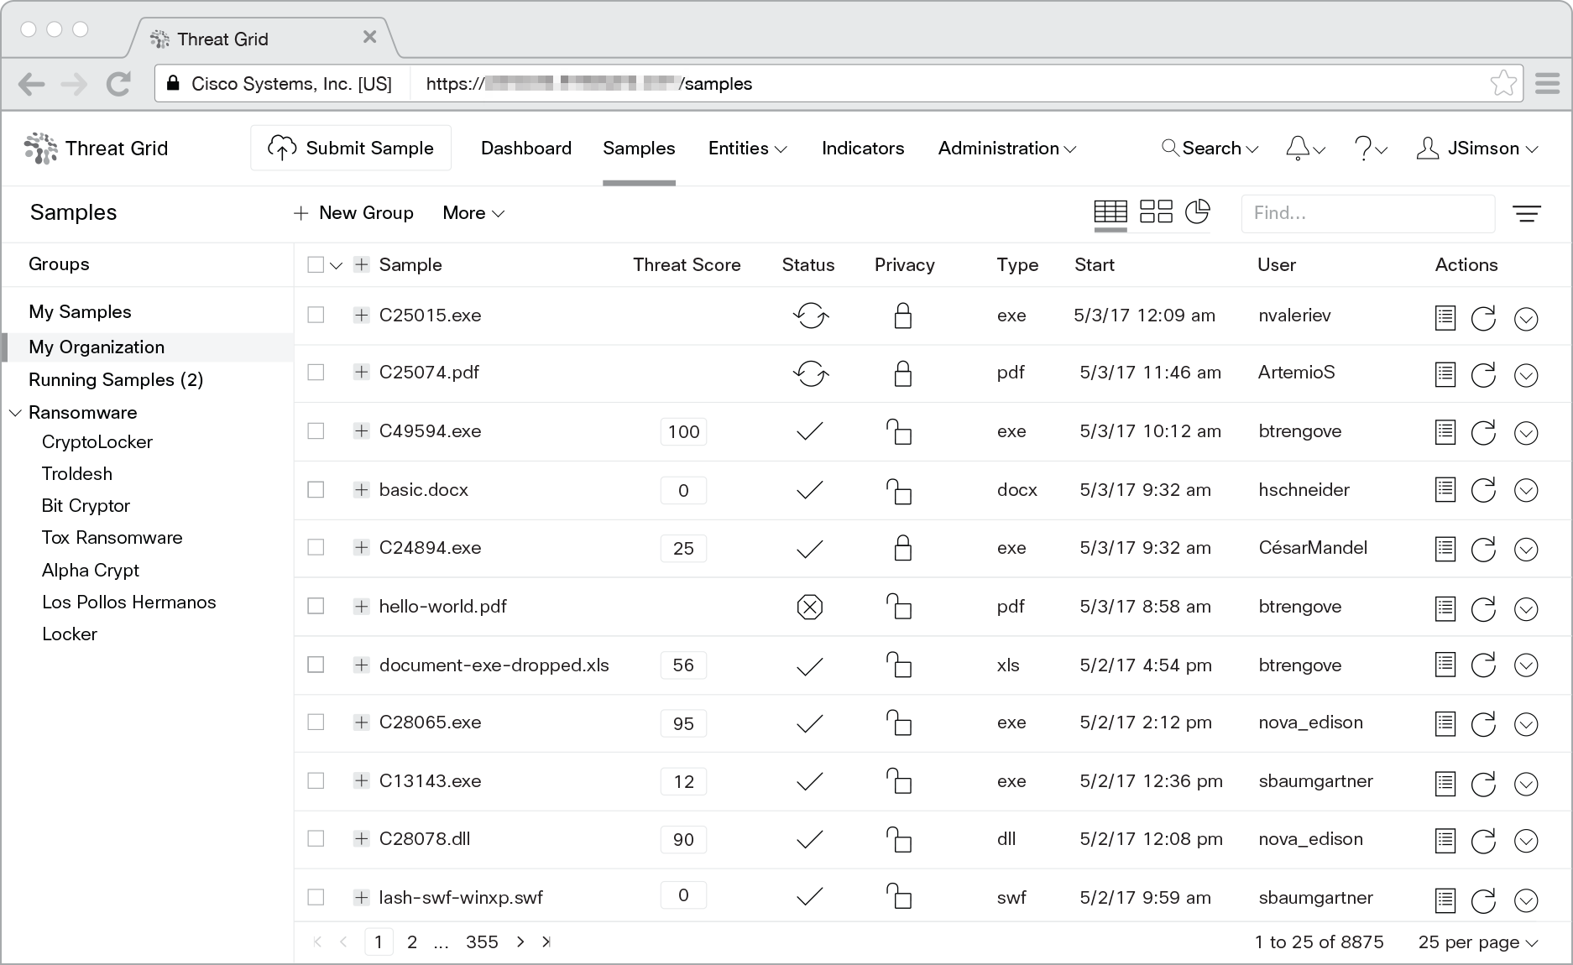Click the resubmit icon for C49594.exe
This screenshot has height=965, width=1573.
pos(1483,433)
